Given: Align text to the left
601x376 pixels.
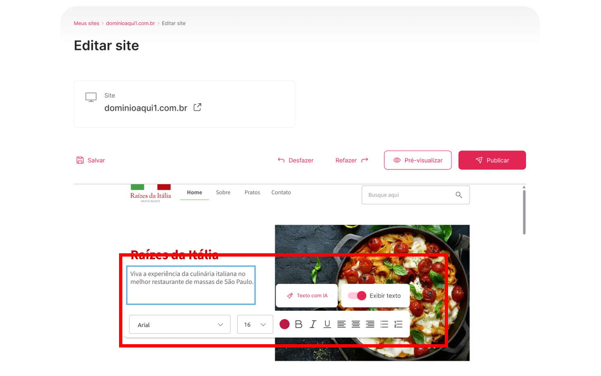Looking at the screenshot, I should [341, 324].
